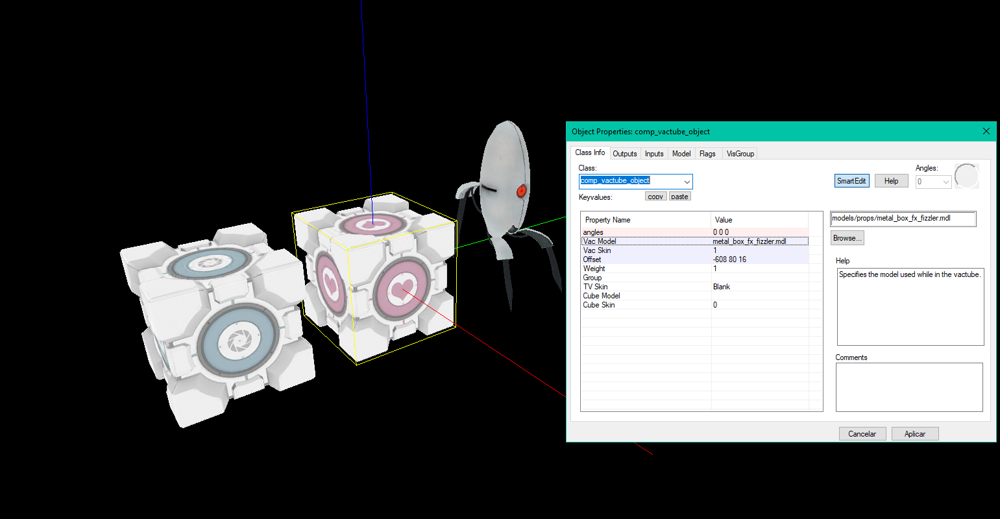Expand the Class combo box arrow
Image resolution: width=1000 pixels, height=519 pixels.
[x=687, y=182]
